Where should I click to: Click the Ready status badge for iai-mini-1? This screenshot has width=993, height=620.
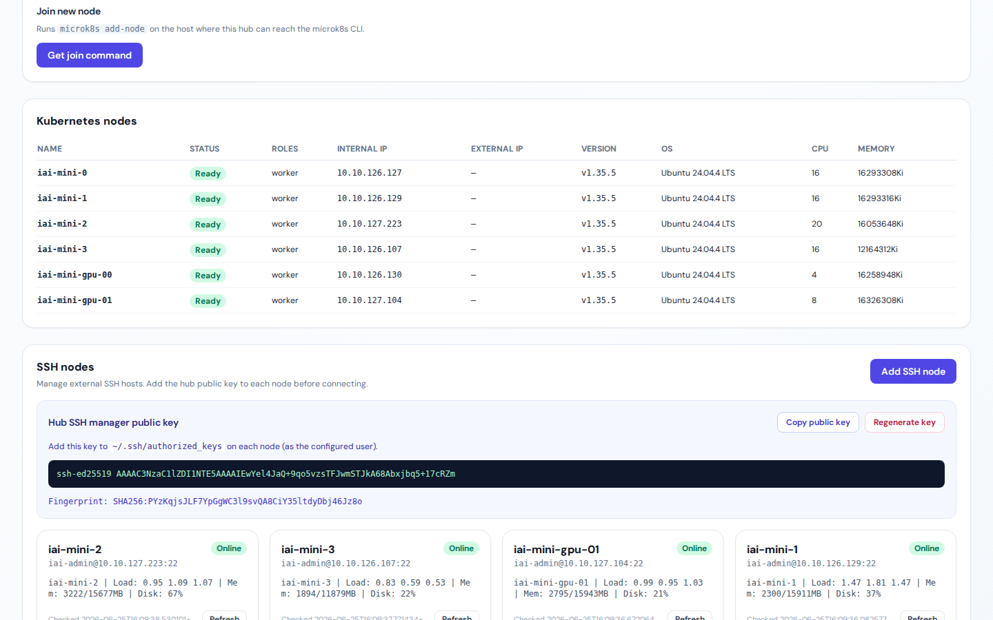pyautogui.click(x=208, y=199)
